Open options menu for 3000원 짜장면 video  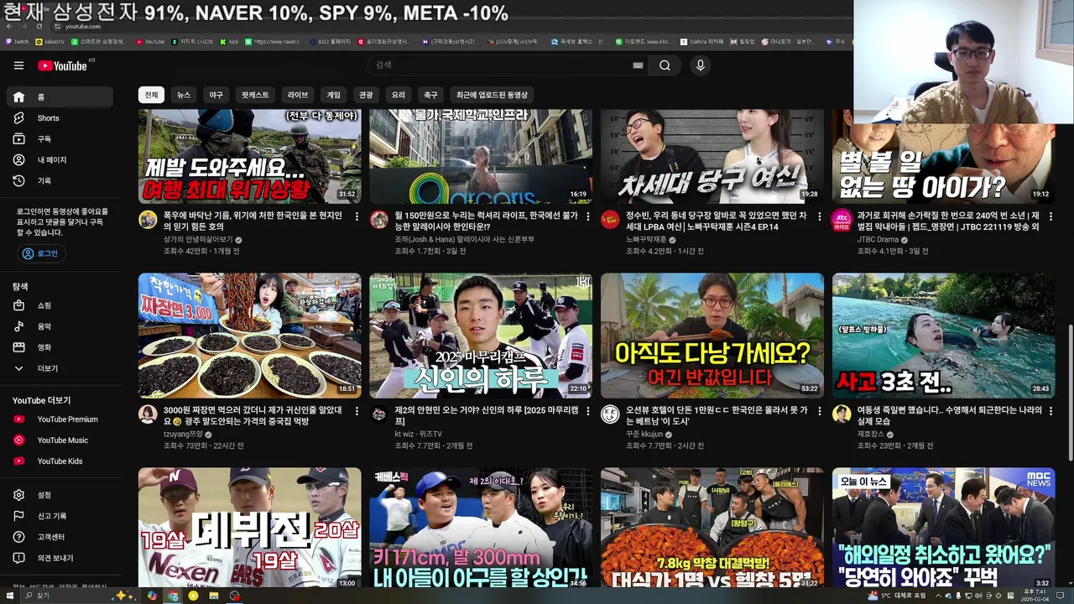point(357,411)
